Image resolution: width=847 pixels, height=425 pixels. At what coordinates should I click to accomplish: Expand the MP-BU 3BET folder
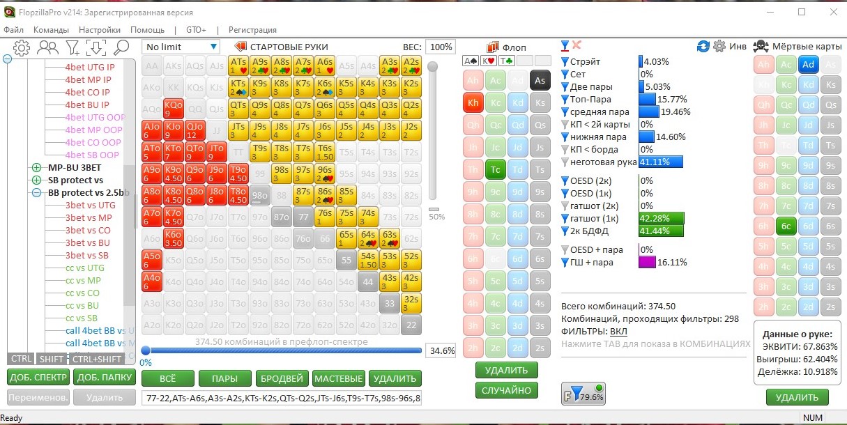point(36,168)
